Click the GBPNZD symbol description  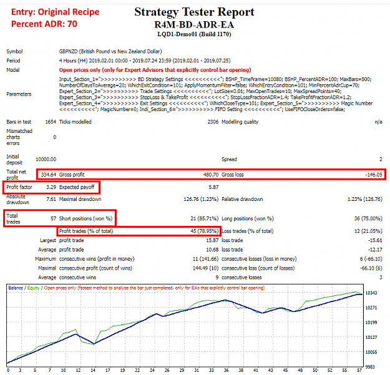coord(110,51)
